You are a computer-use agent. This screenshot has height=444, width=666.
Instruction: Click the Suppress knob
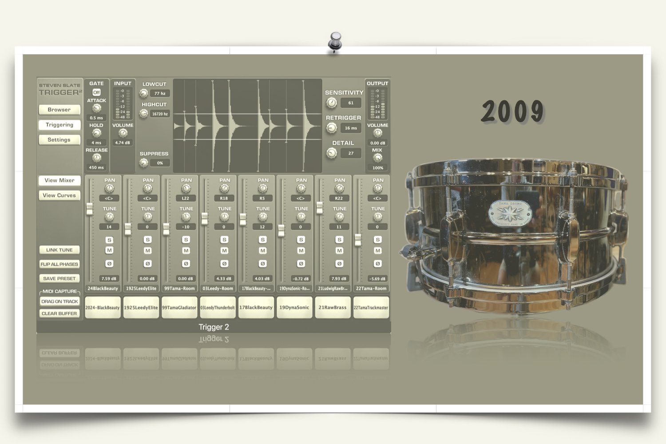[143, 163]
